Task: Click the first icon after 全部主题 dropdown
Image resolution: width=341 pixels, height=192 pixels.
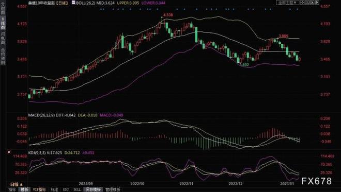Action: (302, 3)
